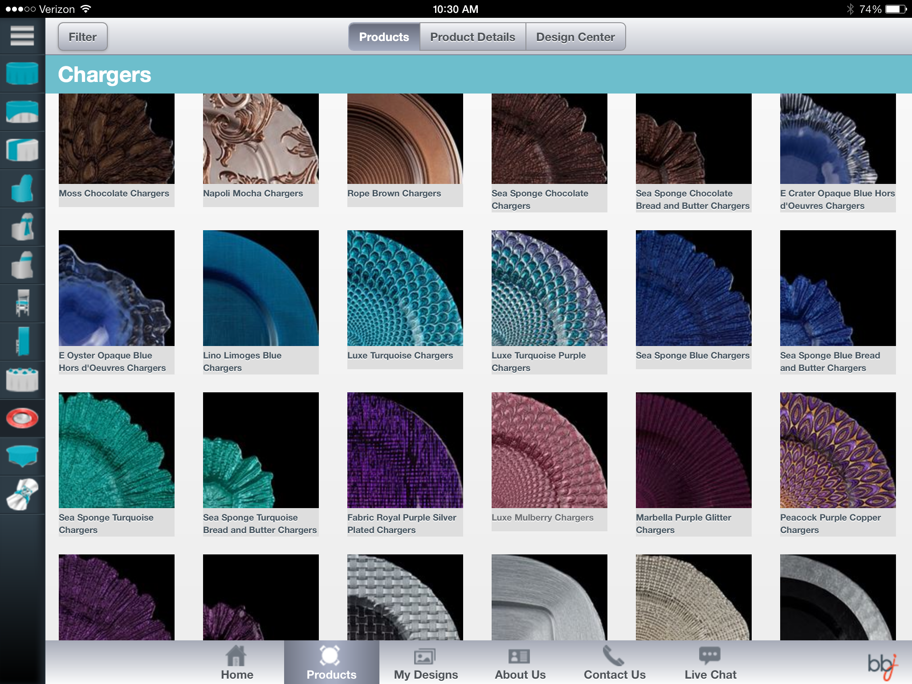Select the round table overlay icon
Image resolution: width=912 pixels, height=684 pixels.
22,112
